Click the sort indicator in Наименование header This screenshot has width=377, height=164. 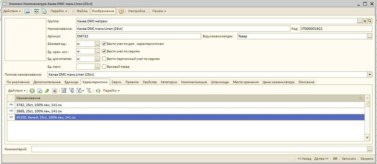tap(360, 98)
